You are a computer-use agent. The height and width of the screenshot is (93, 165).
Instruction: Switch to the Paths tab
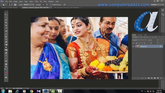(x=145, y=35)
